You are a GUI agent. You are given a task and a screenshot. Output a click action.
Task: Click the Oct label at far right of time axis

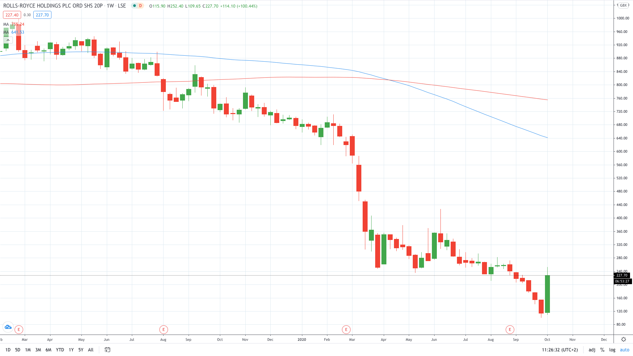pyautogui.click(x=547, y=340)
